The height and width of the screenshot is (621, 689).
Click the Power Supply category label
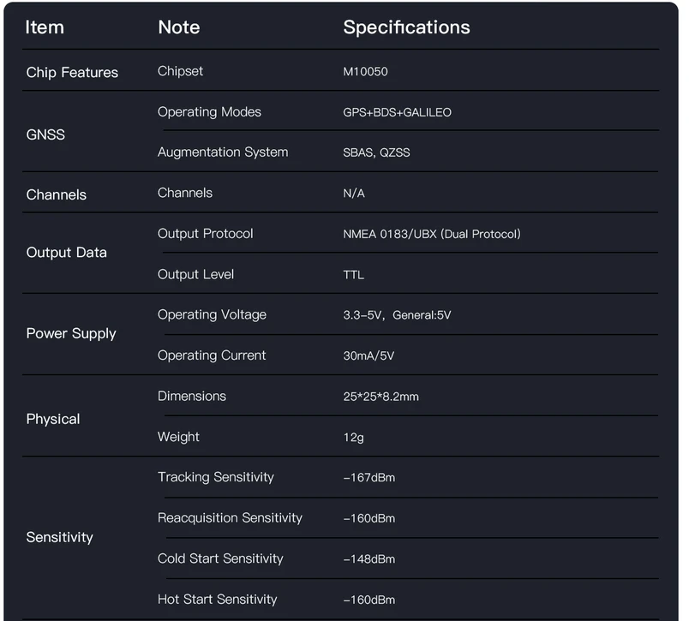pos(71,334)
